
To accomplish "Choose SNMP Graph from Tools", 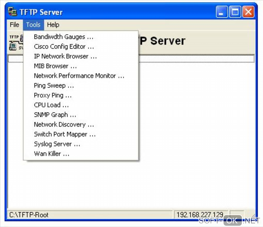I will coord(81,115).
